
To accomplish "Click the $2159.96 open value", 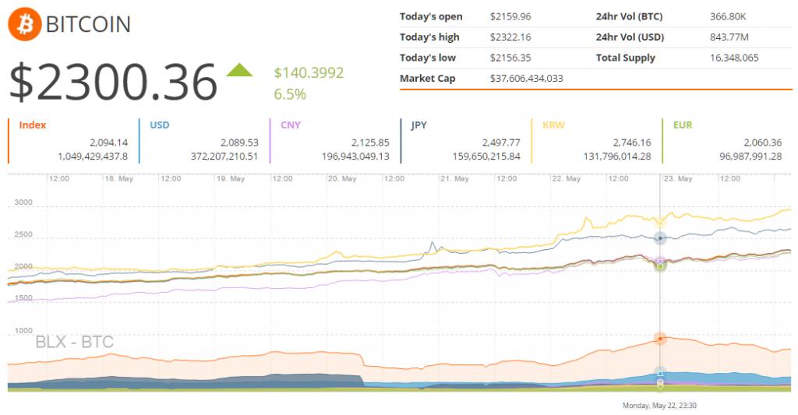I will pos(510,17).
